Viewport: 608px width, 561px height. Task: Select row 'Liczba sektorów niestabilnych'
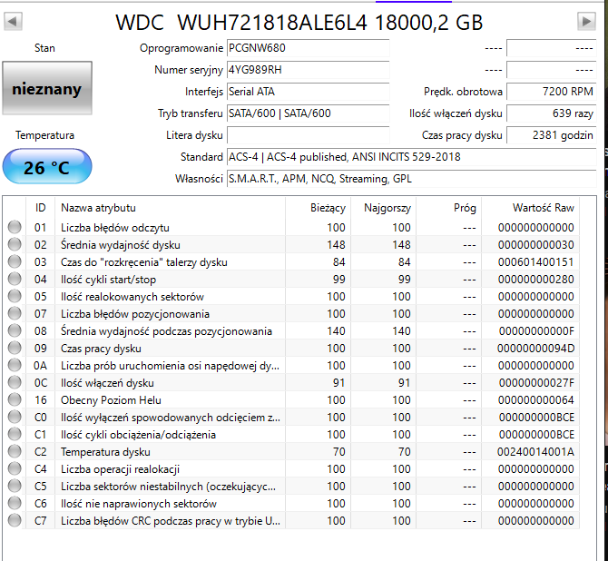pos(293,487)
